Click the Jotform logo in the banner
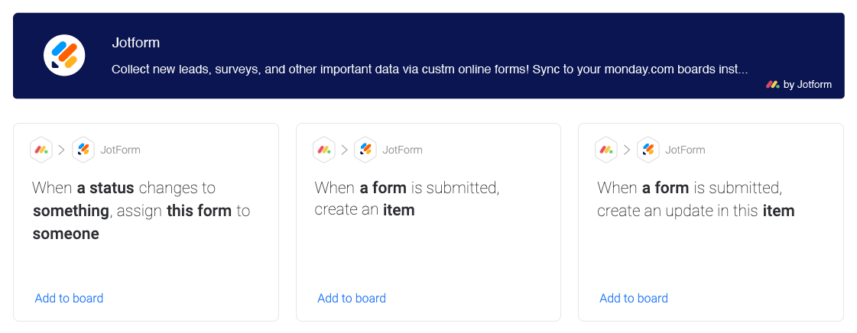Screen dimensions: 857x333 (x=64, y=56)
